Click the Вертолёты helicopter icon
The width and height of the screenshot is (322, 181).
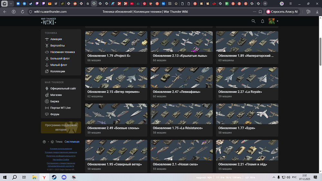pos(47,46)
